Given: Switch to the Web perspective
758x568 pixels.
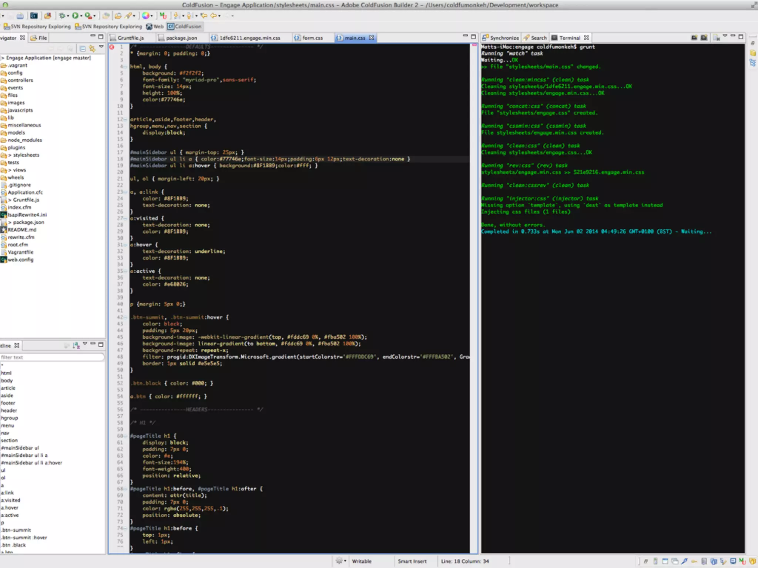Looking at the screenshot, I should [x=155, y=26].
